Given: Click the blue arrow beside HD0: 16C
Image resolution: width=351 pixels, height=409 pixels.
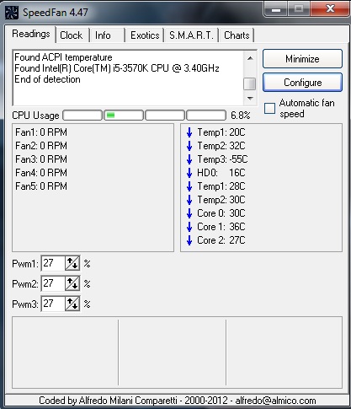Looking at the screenshot, I should click(189, 173).
